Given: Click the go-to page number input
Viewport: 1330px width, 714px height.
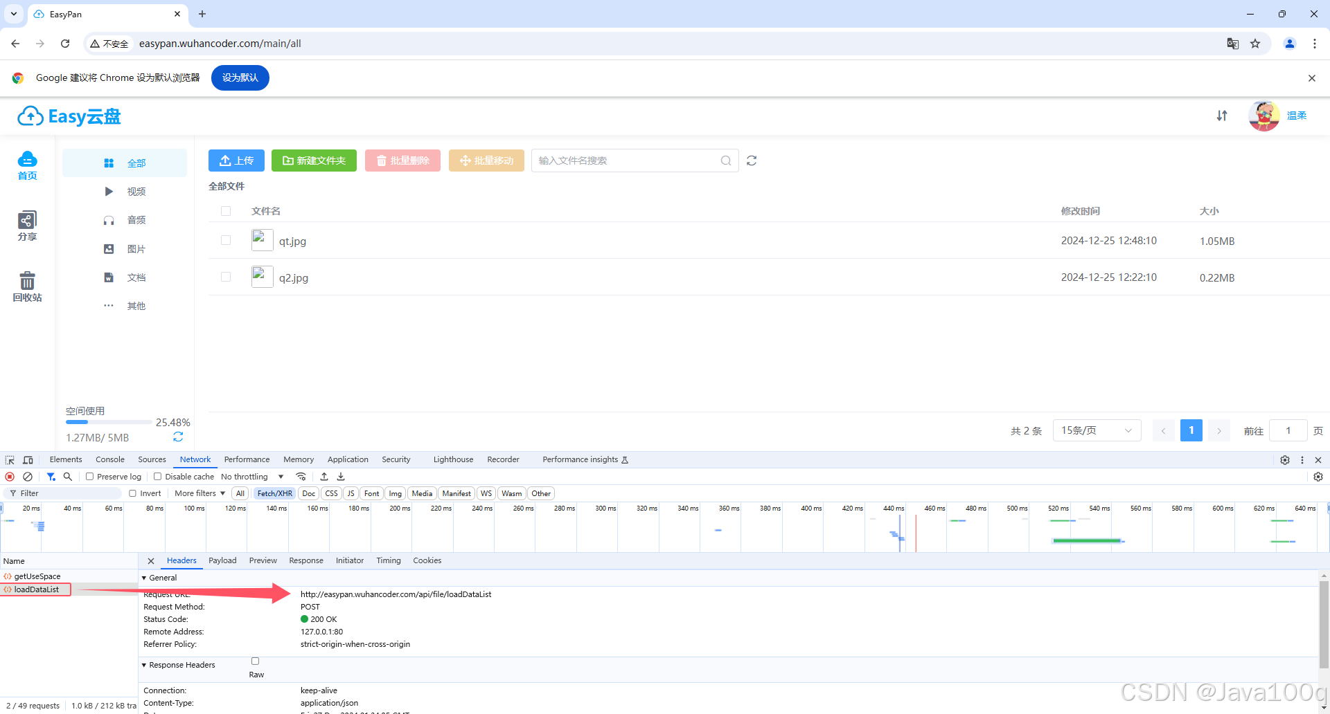Looking at the screenshot, I should tap(1288, 430).
